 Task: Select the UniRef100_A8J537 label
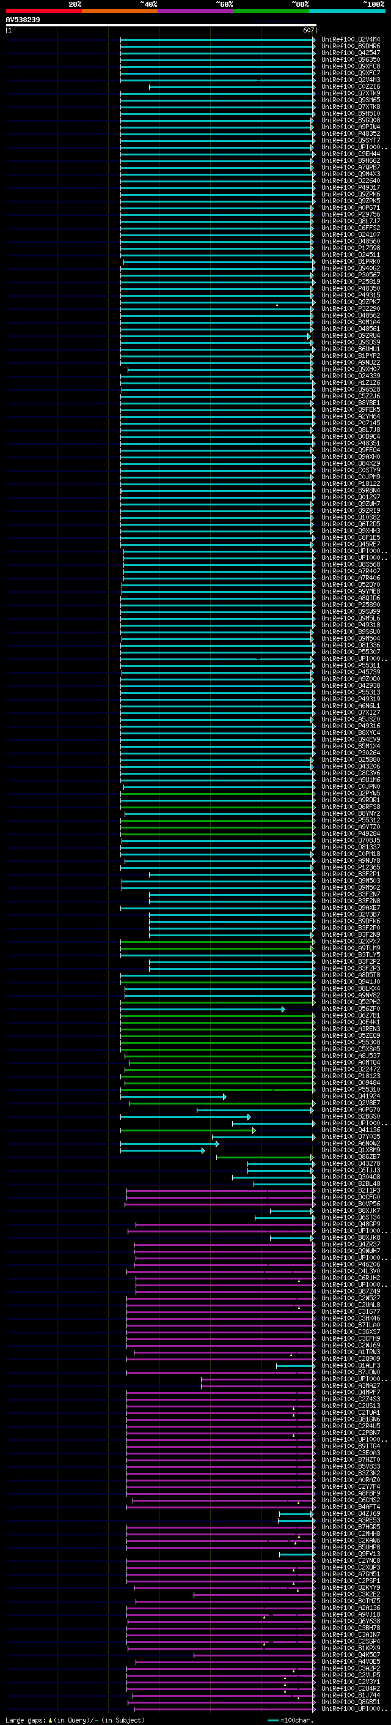click(x=351, y=1056)
